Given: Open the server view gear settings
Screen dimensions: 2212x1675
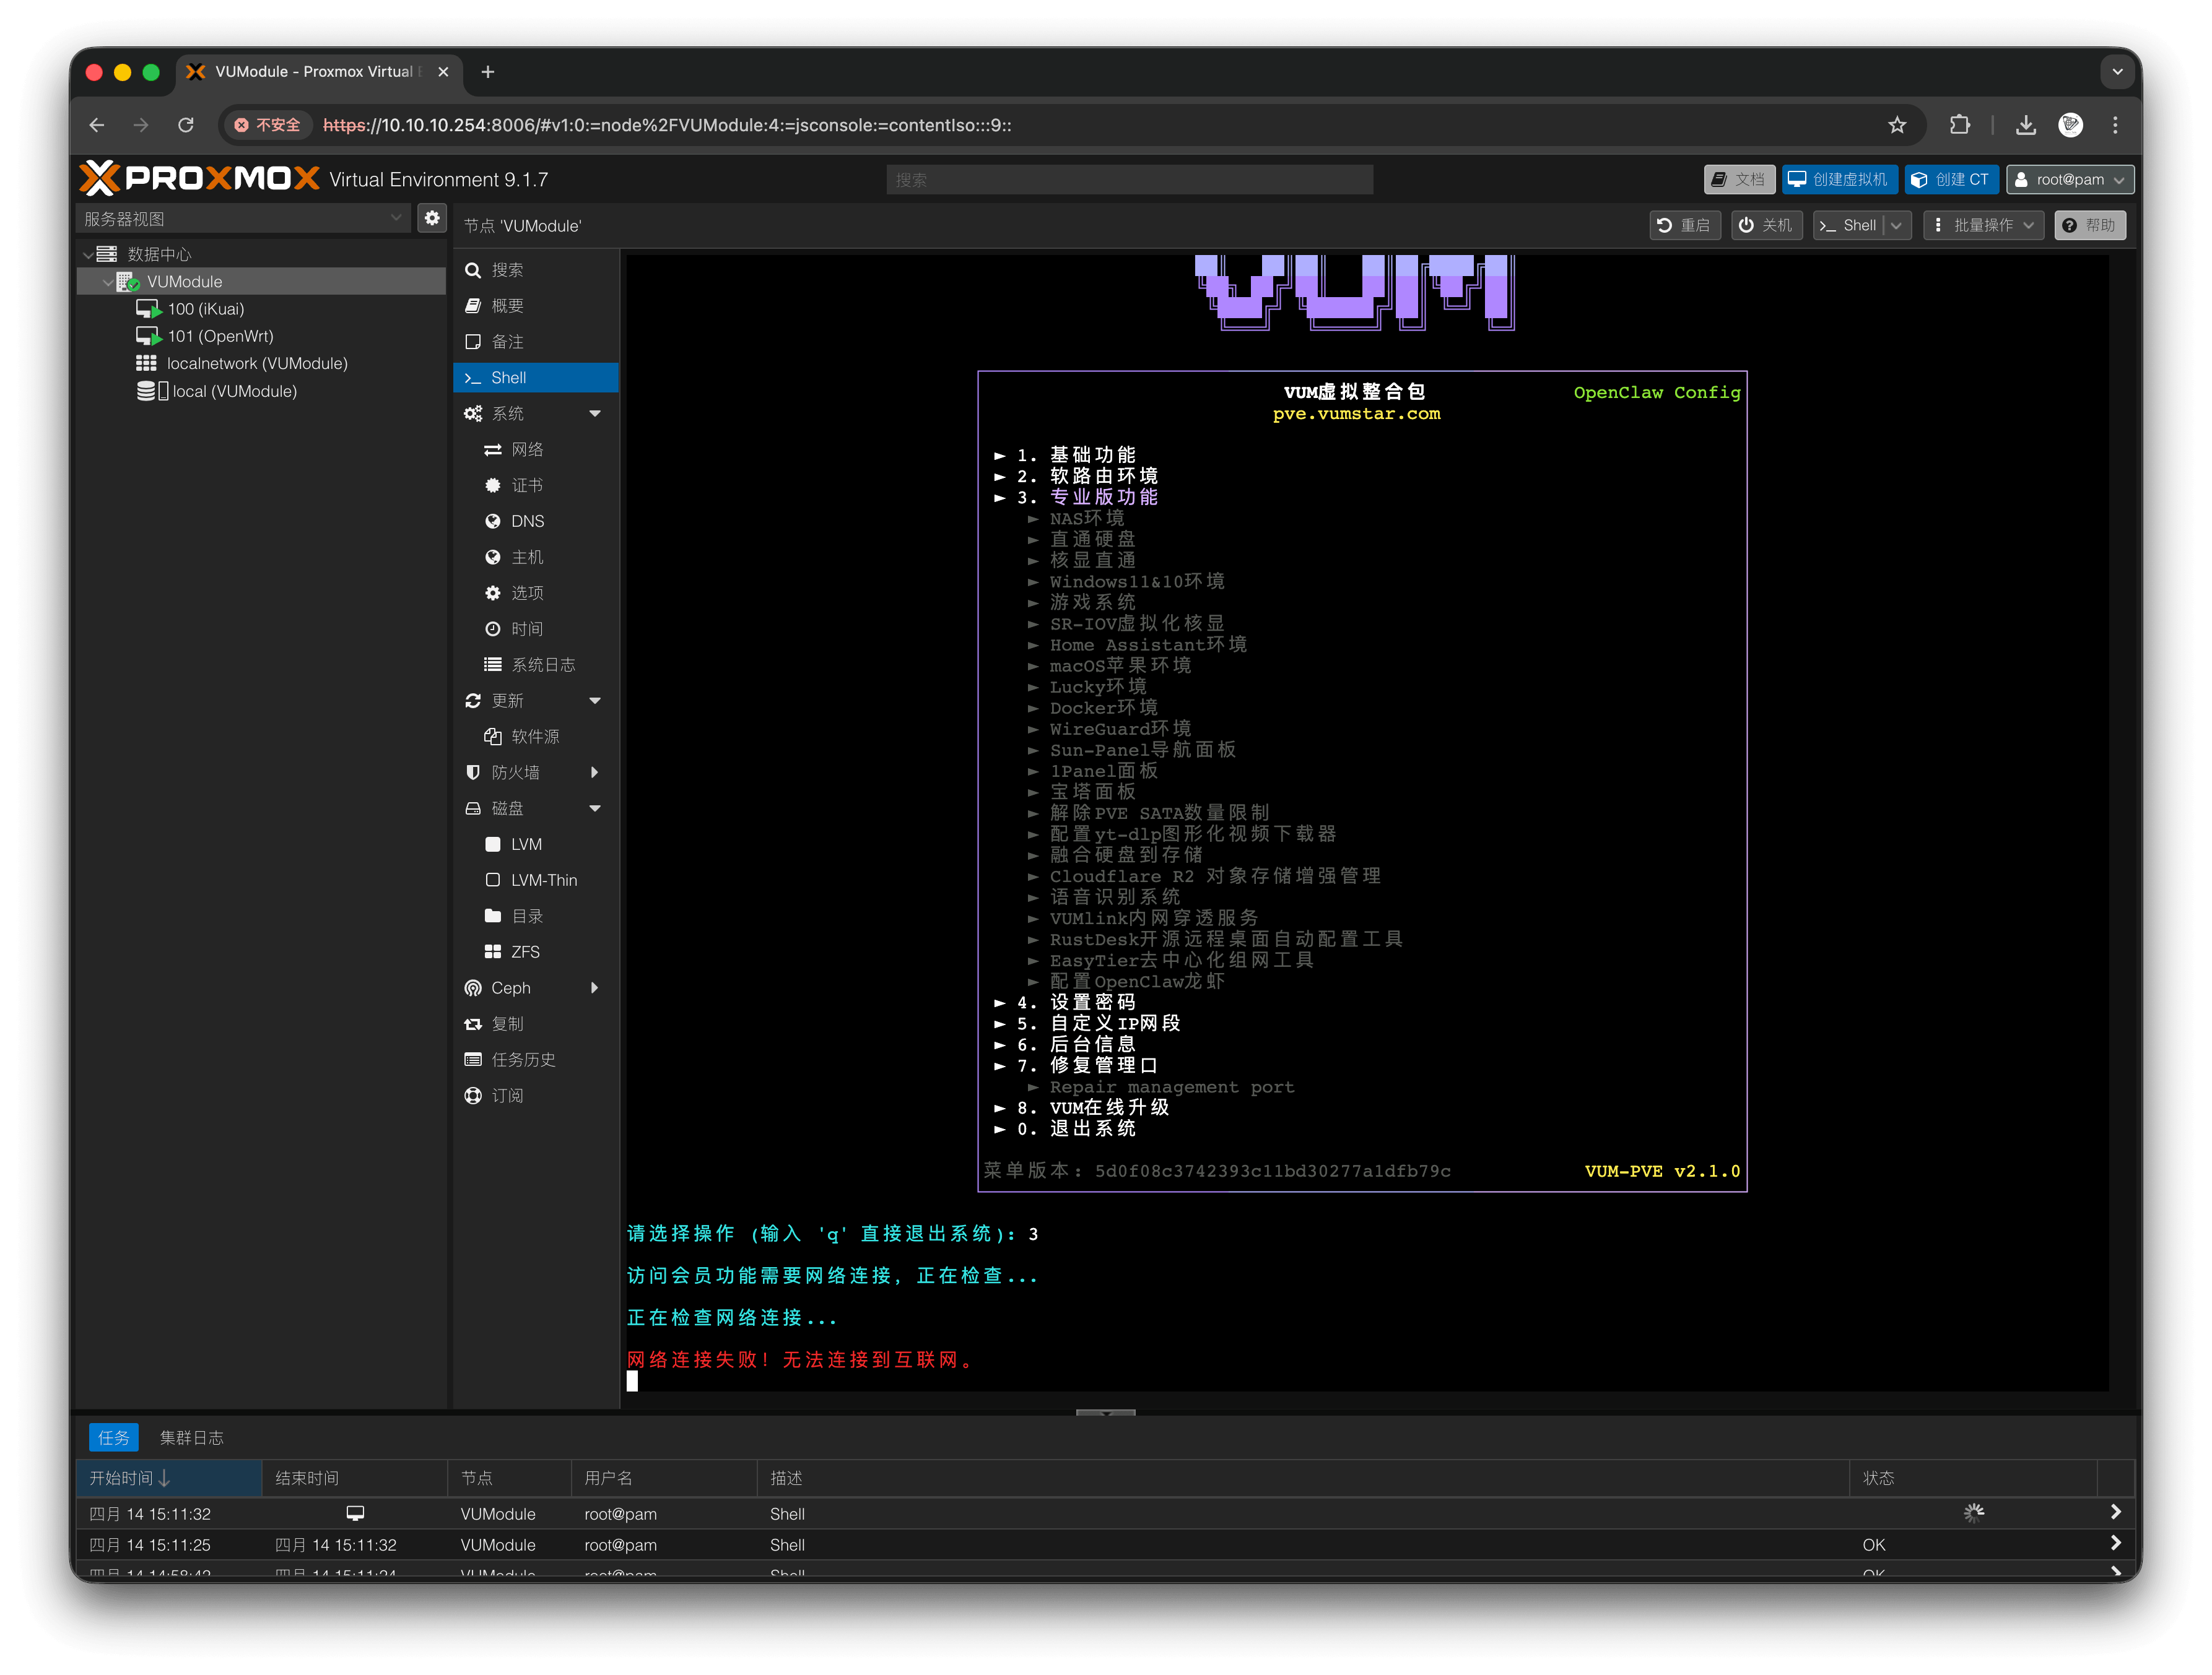Looking at the screenshot, I should pos(432,218).
